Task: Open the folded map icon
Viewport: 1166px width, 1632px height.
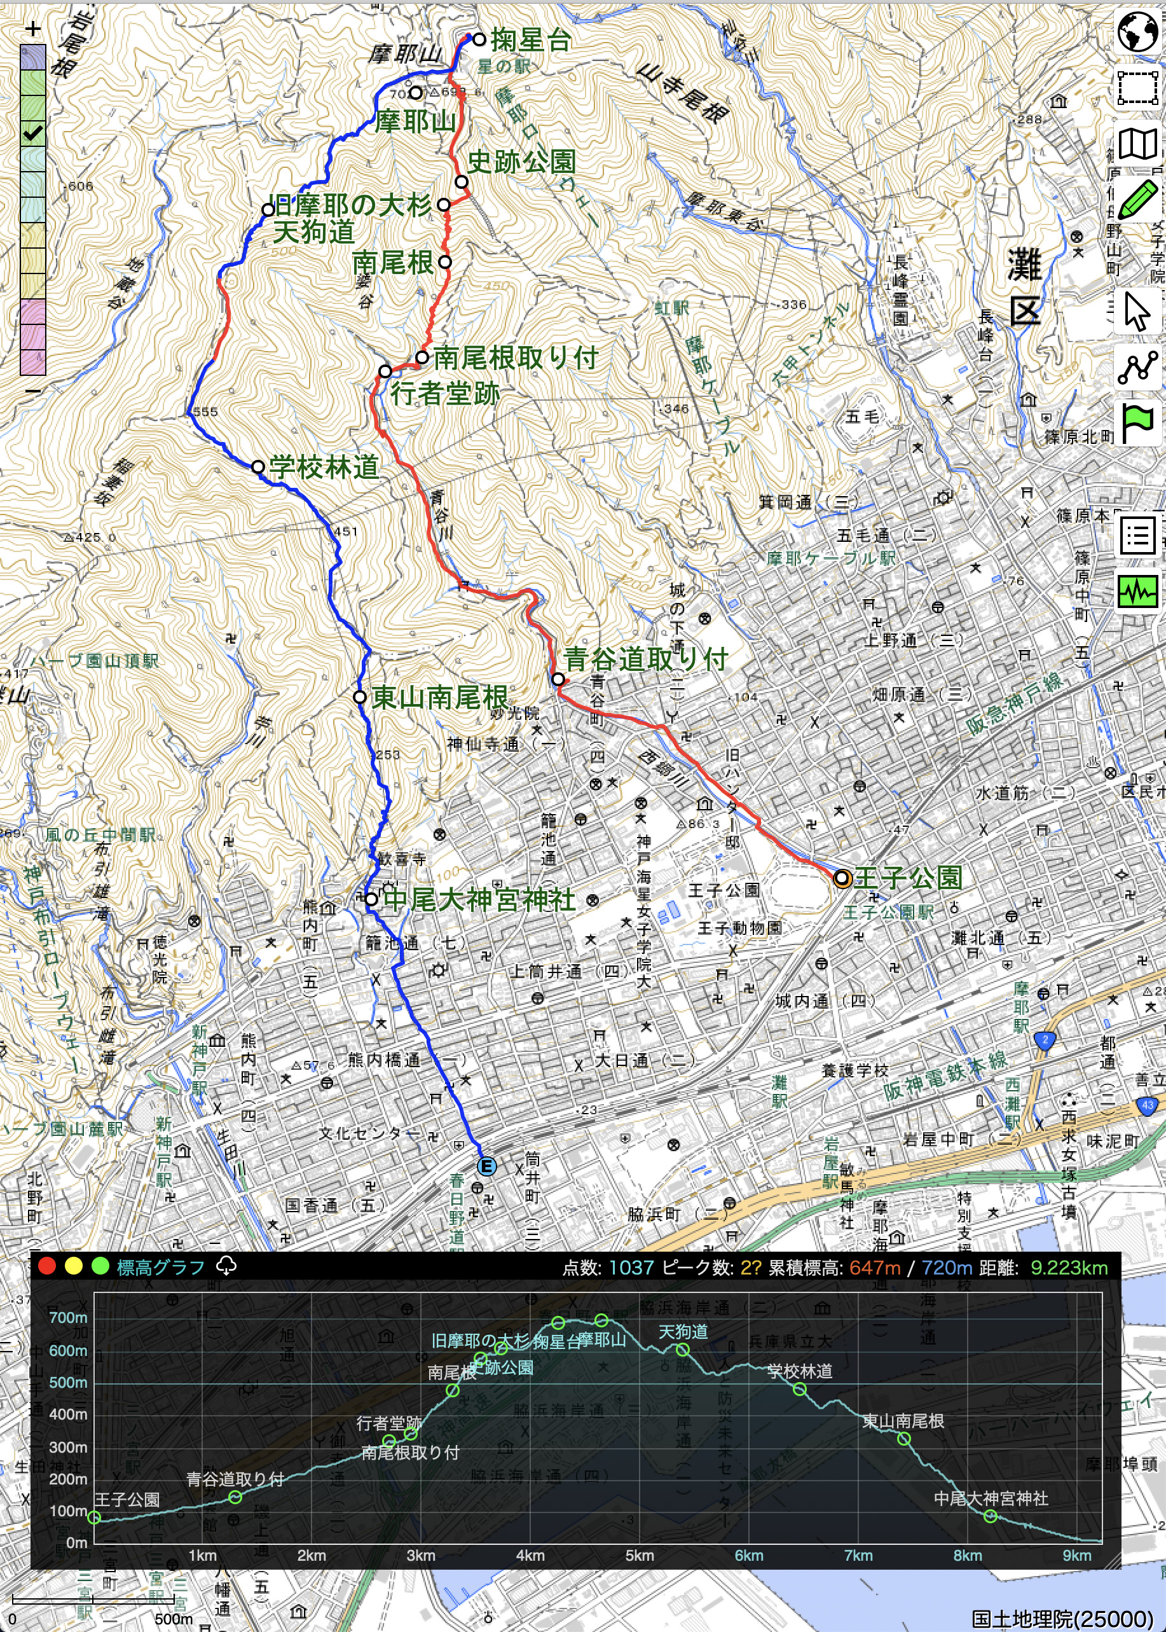Action: pos(1138,144)
